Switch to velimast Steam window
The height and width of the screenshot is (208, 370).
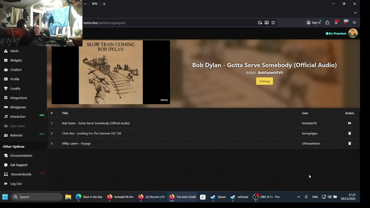(x=239, y=197)
